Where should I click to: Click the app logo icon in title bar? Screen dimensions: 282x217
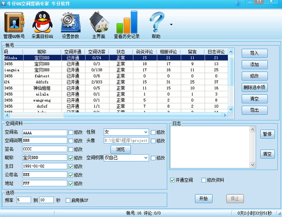3,4
